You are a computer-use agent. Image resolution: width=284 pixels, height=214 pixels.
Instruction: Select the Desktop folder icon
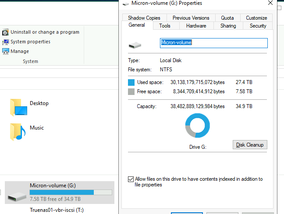pyautogui.click(x=19, y=107)
